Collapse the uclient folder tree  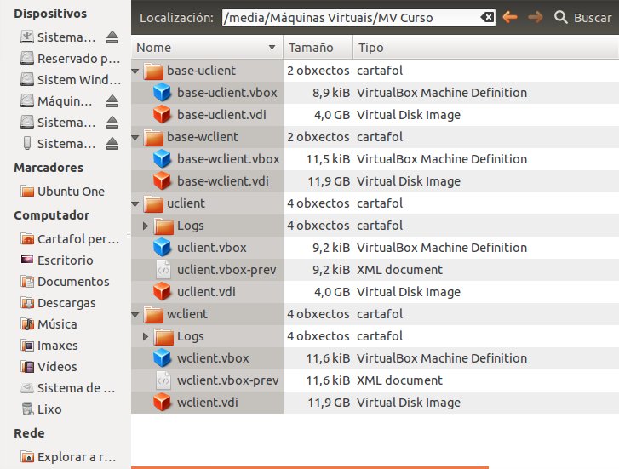135,204
